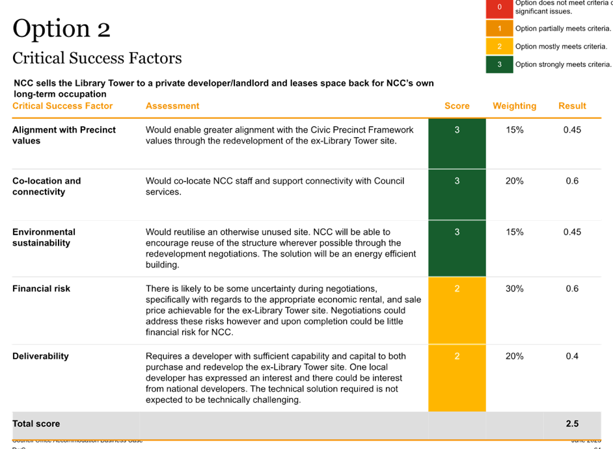
Task: Click the assessment starting "Requires a developer"
Action: pyautogui.click(x=276, y=378)
